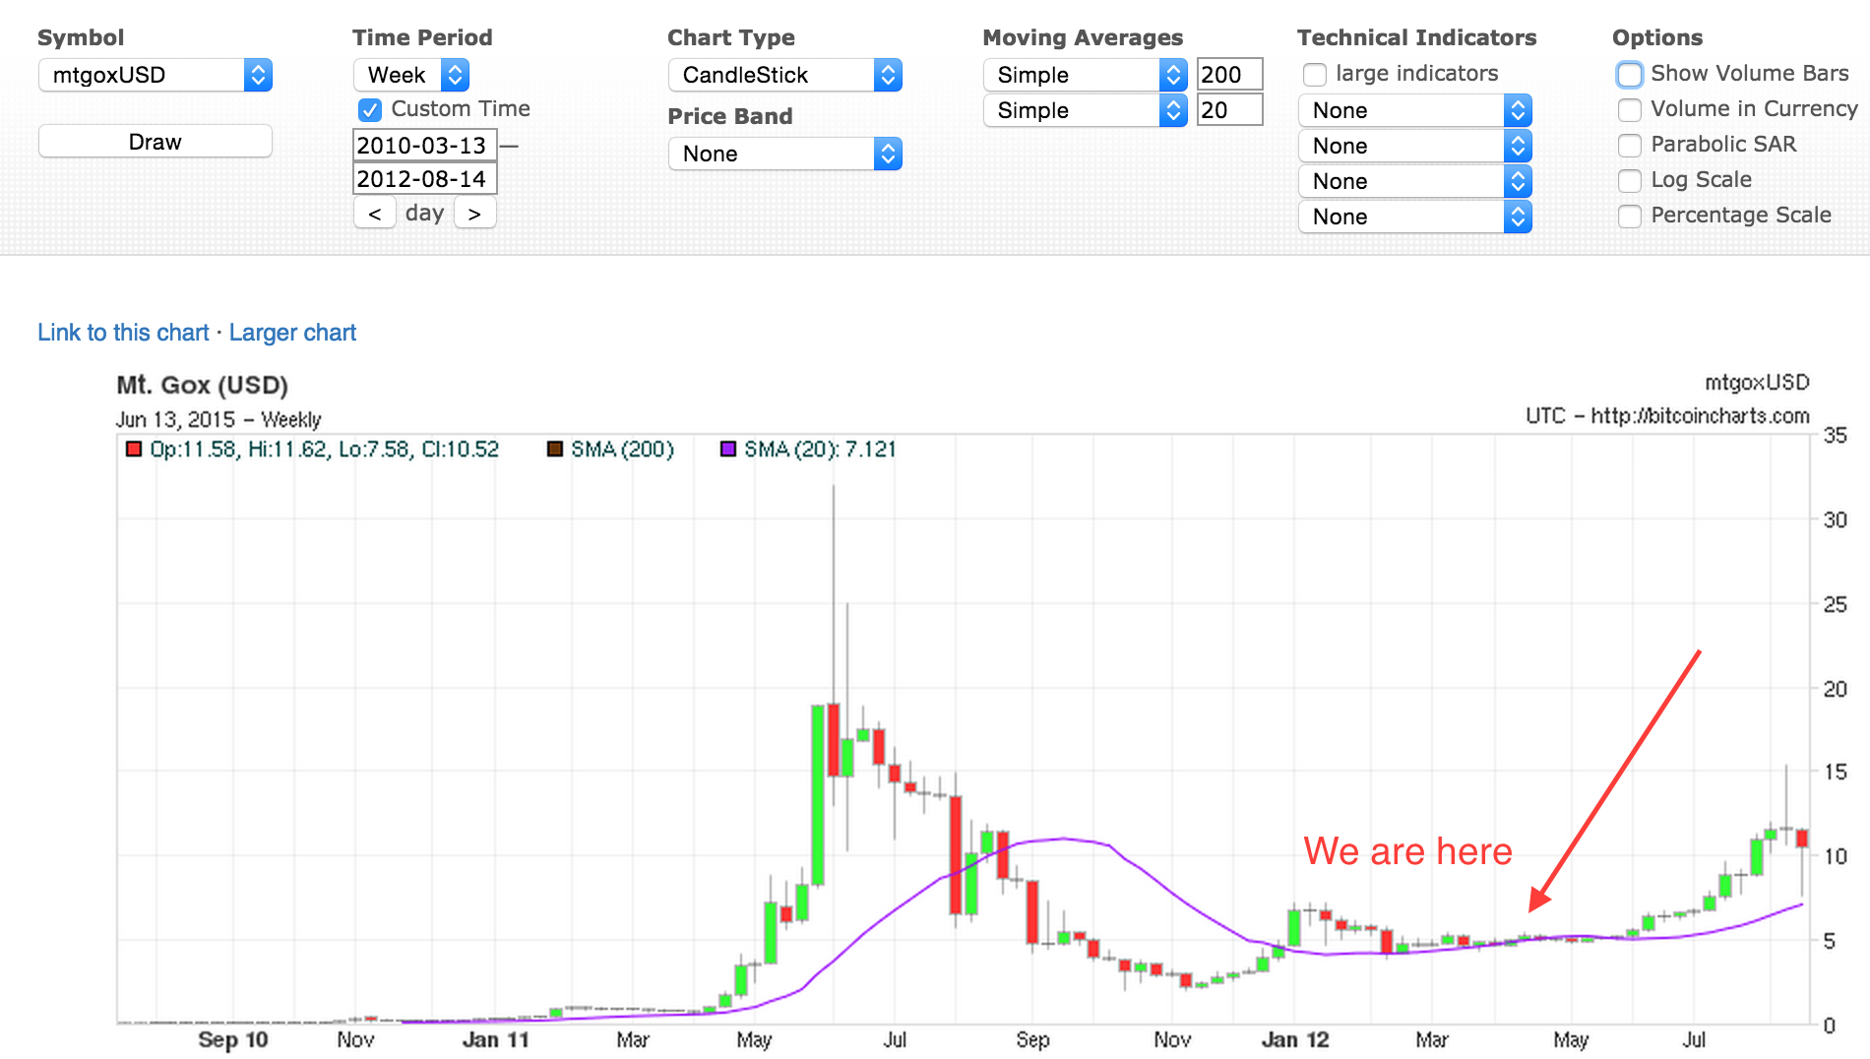Screen dimensions: 1870x1059
Task: Edit the moving average period field 200
Action: pos(1229,75)
